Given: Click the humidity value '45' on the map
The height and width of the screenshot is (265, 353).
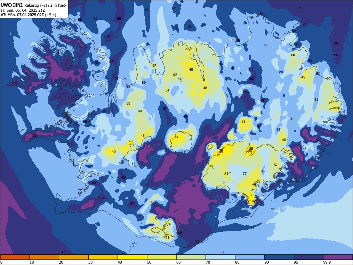Looking at the screenshot, I should point(114,152).
